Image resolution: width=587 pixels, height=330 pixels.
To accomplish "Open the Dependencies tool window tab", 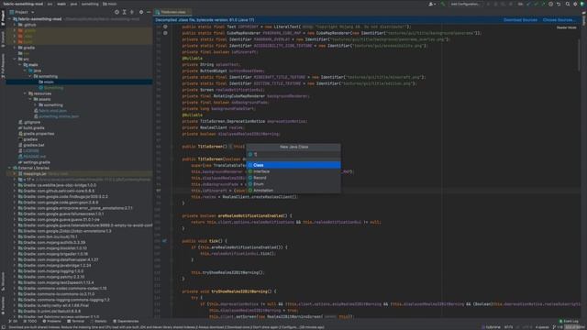I will 126,321.
